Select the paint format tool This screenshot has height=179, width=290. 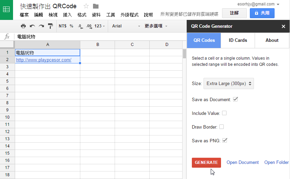(x=50, y=26)
